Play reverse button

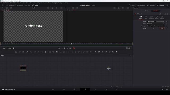[x=62, y=48]
